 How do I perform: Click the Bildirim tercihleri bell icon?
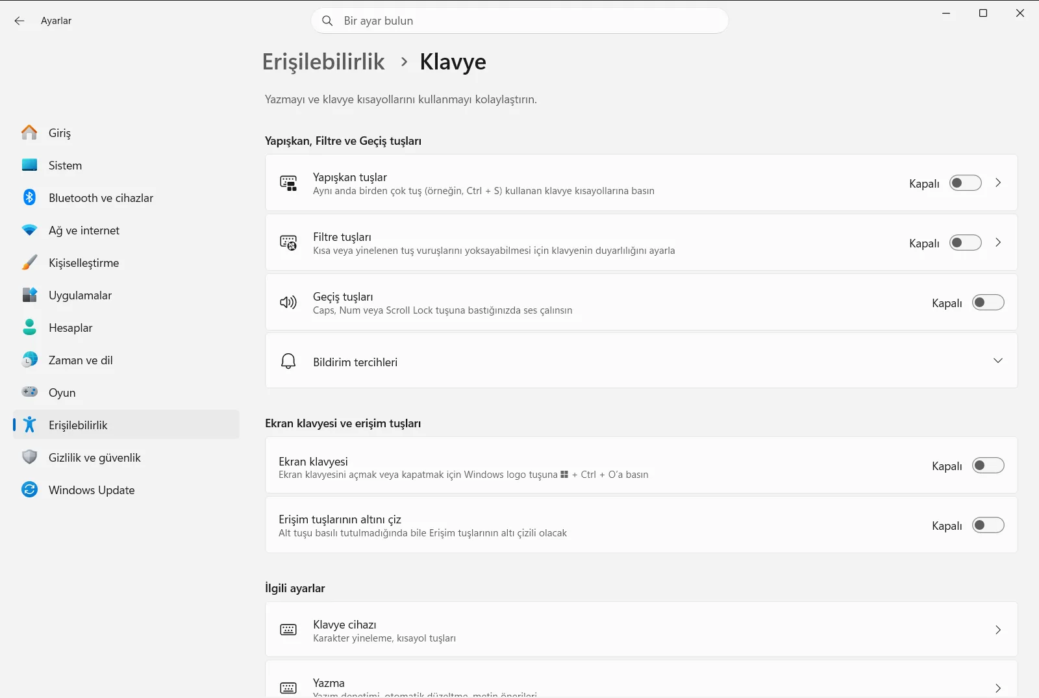(288, 361)
